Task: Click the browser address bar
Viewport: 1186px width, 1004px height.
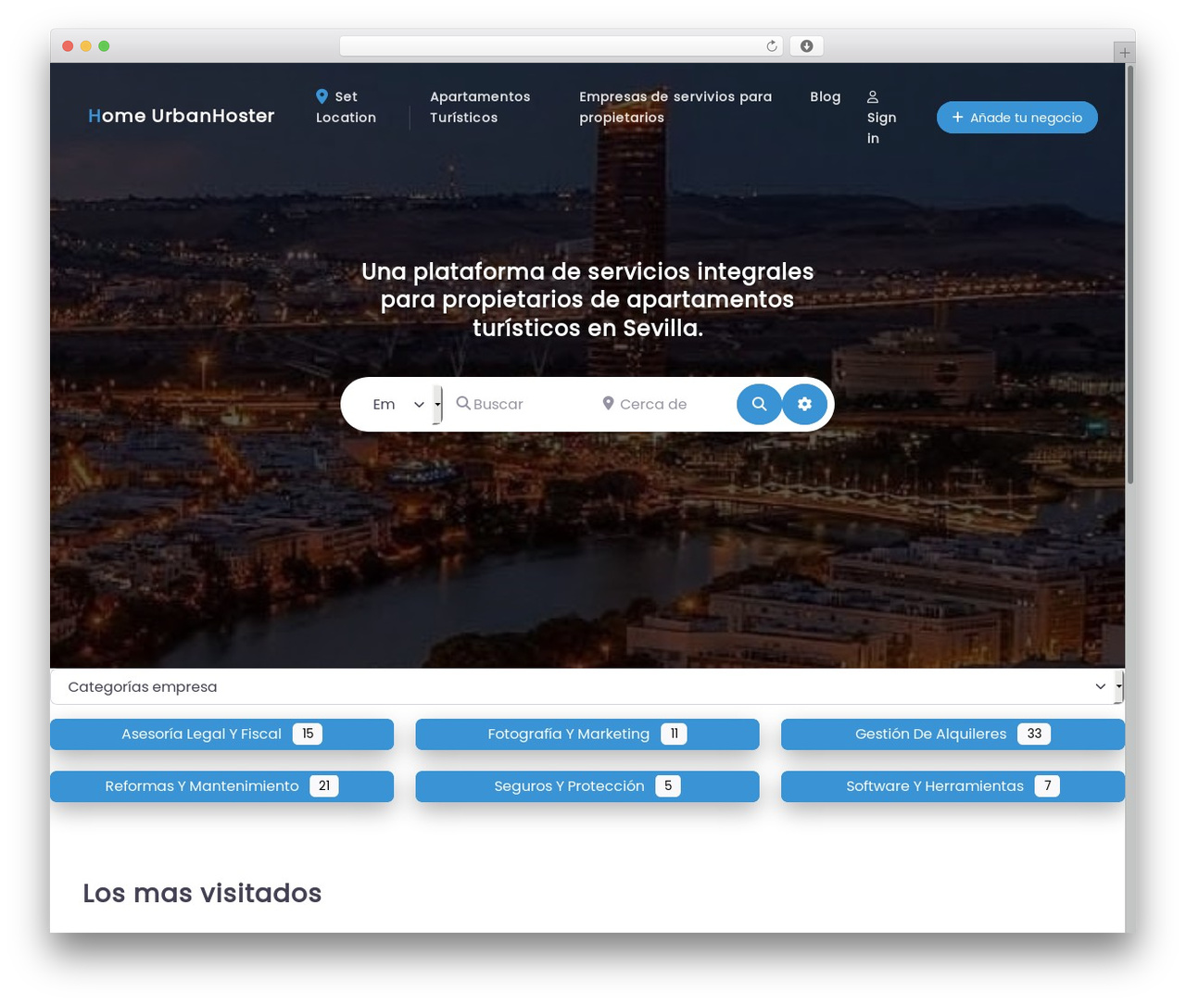Action: [x=561, y=46]
